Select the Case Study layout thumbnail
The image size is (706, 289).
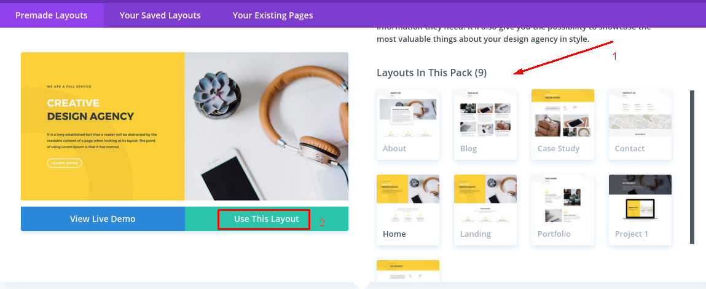[563, 124]
